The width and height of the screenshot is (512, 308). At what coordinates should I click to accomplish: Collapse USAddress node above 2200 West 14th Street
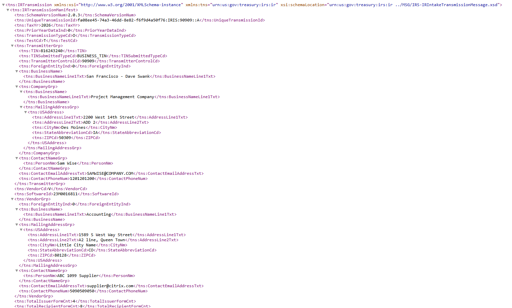click(26, 112)
